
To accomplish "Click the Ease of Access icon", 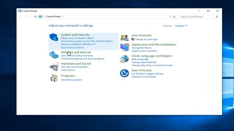I will pyautogui.click(x=124, y=73).
